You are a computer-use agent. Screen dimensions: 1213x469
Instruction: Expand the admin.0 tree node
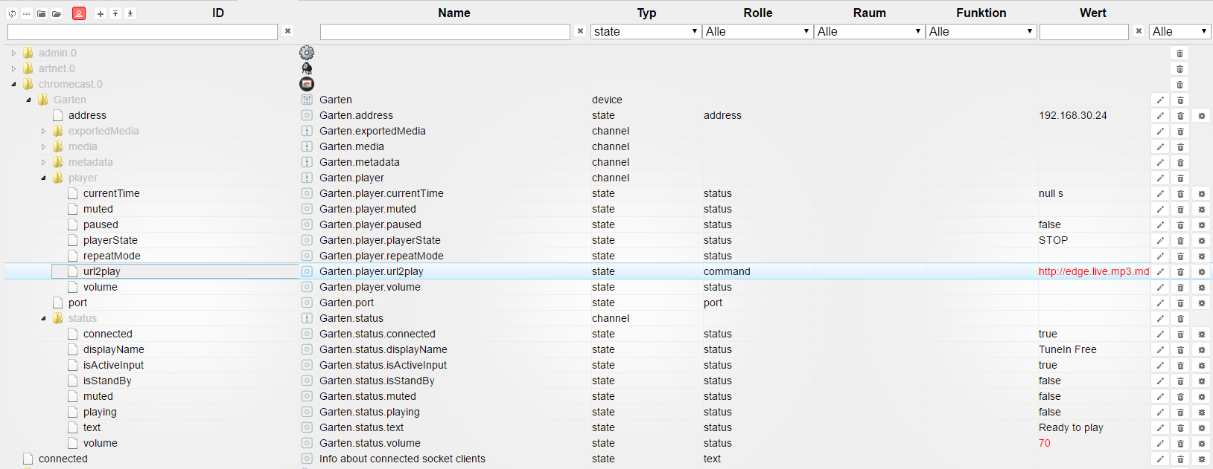pyautogui.click(x=13, y=53)
